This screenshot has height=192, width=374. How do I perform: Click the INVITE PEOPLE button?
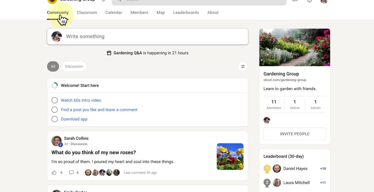pos(295,134)
